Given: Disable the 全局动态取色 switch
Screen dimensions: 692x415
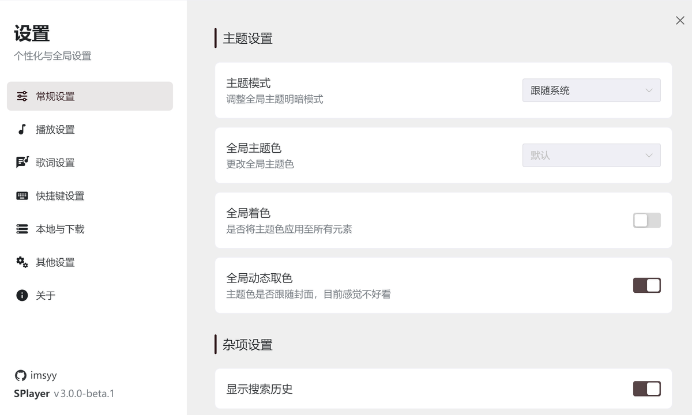Looking at the screenshot, I should 646,285.
